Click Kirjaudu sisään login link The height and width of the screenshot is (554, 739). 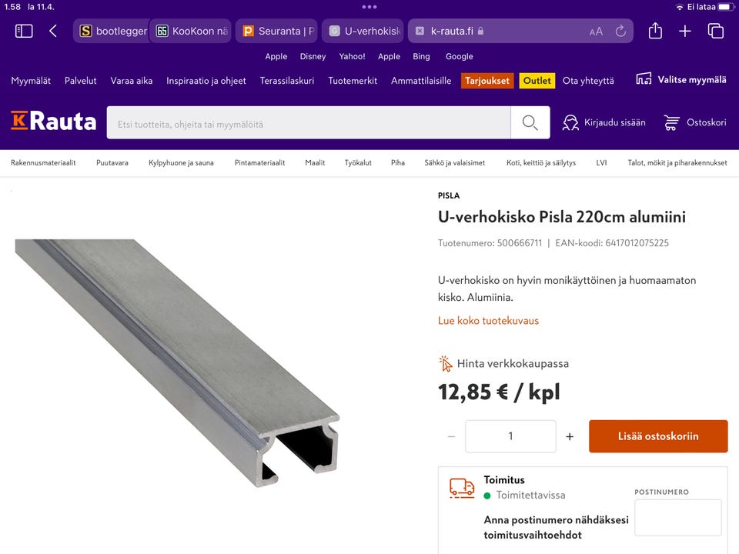(x=604, y=122)
